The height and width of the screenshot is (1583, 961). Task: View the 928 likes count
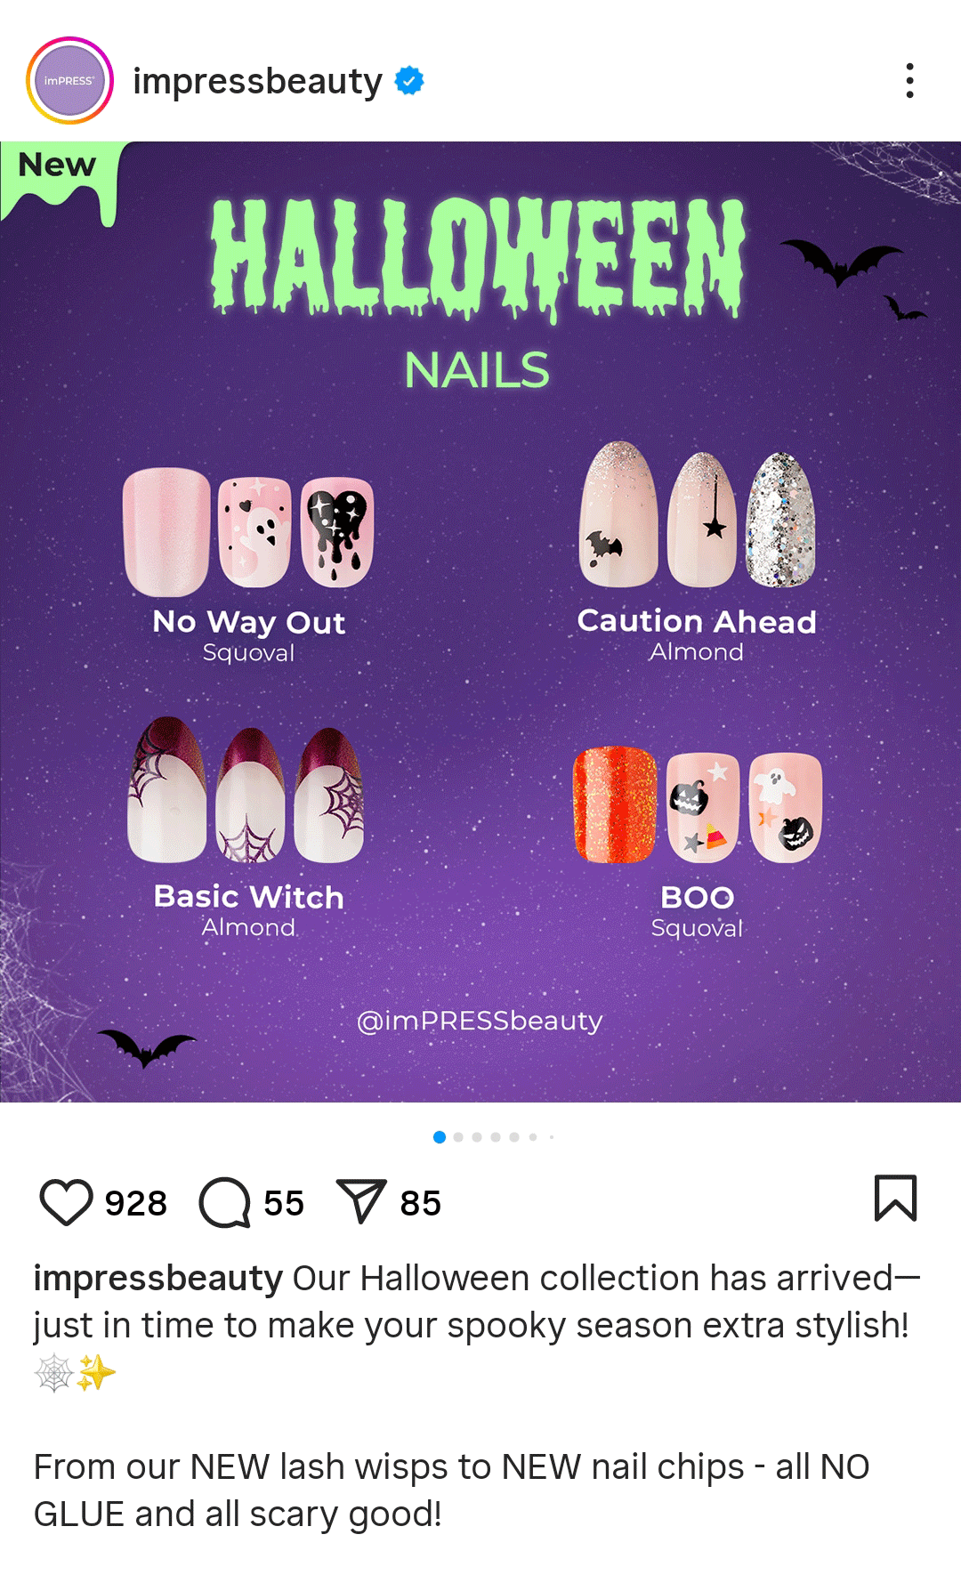point(136,1203)
